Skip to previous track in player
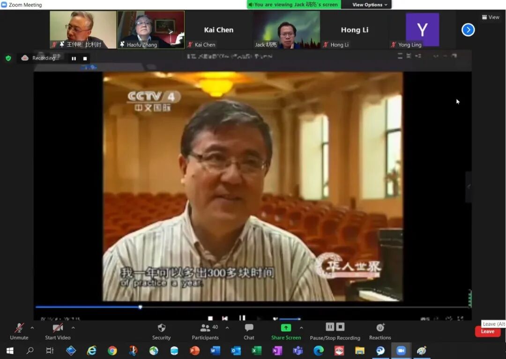Image resolution: width=506 pixels, height=359 pixels. point(225,319)
